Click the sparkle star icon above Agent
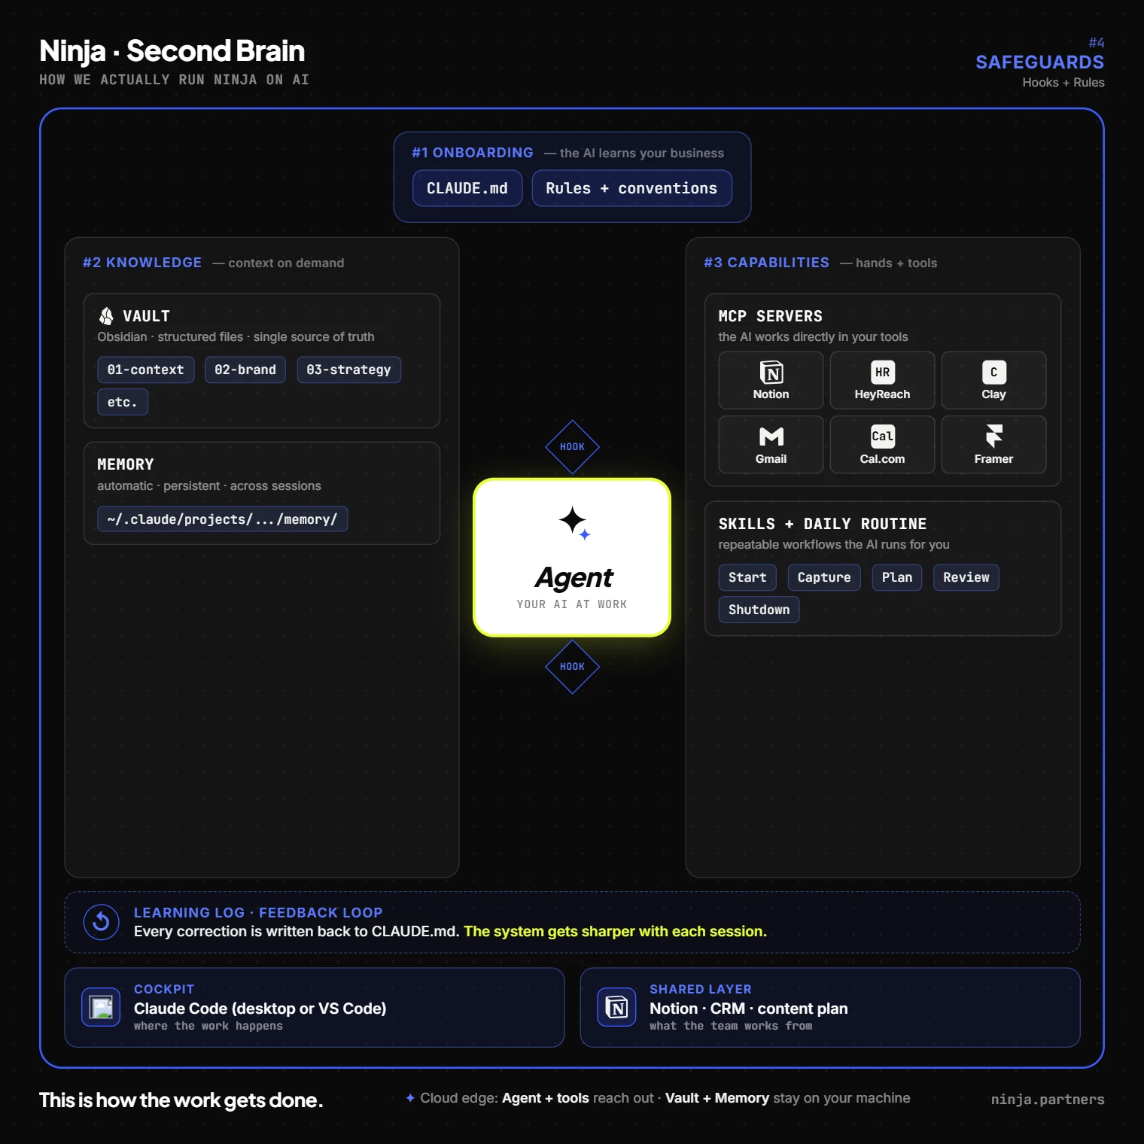1144x1144 pixels. click(574, 522)
